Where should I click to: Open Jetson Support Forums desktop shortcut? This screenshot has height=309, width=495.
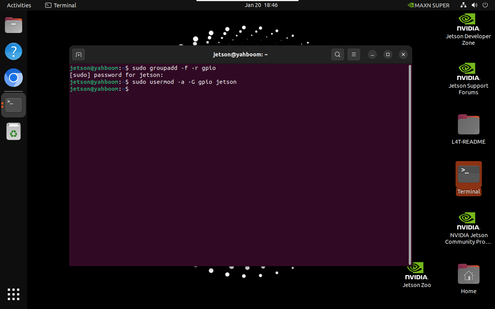[x=468, y=79]
